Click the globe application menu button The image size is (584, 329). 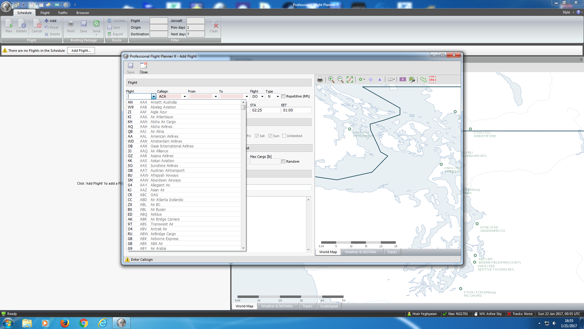(6, 6)
